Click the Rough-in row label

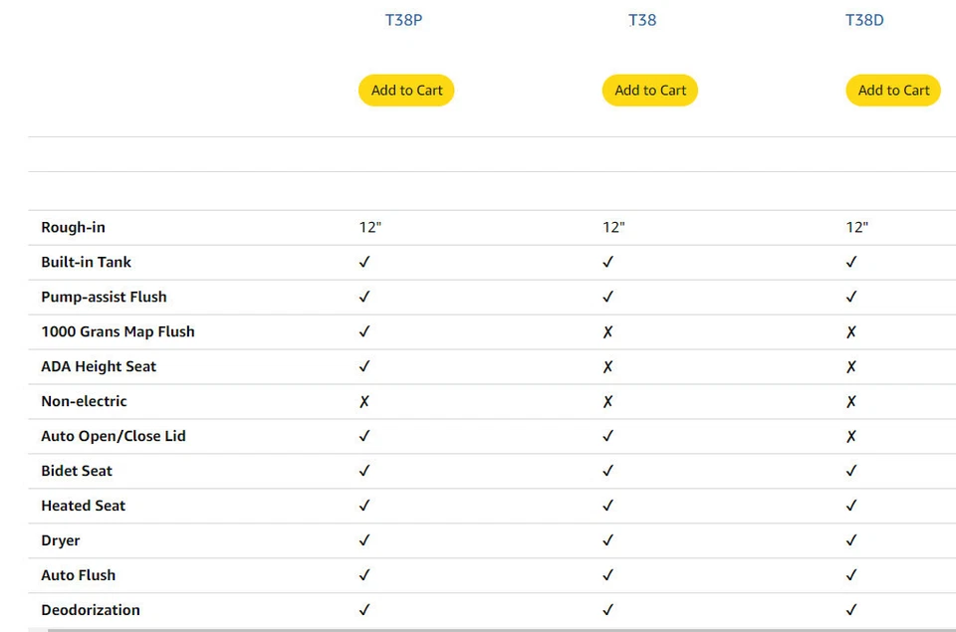click(x=73, y=227)
